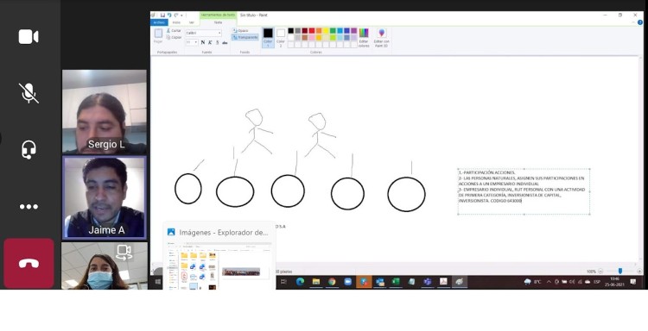Open Editar colores dialog
648x331 pixels.
[364, 38]
